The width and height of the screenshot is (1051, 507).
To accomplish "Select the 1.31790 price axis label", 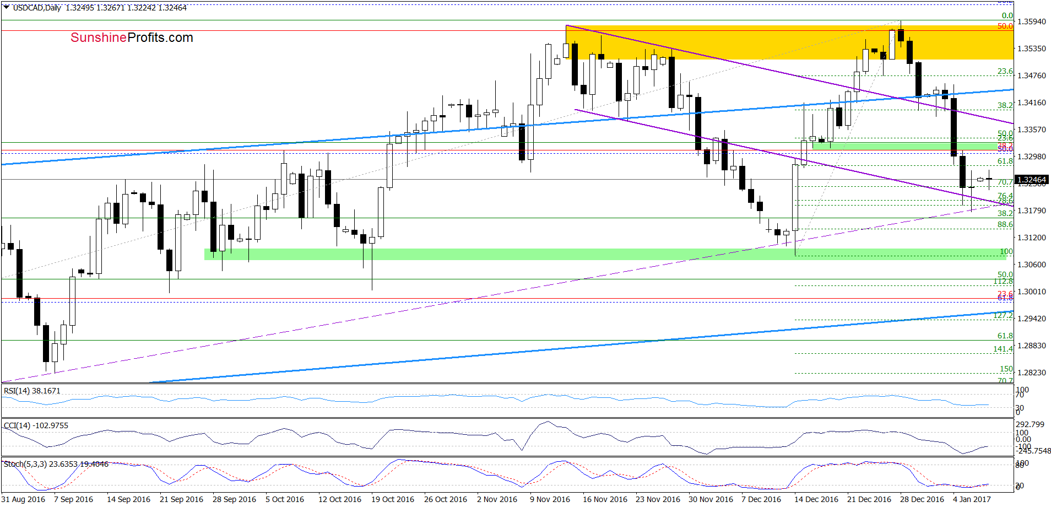I will (1032, 211).
